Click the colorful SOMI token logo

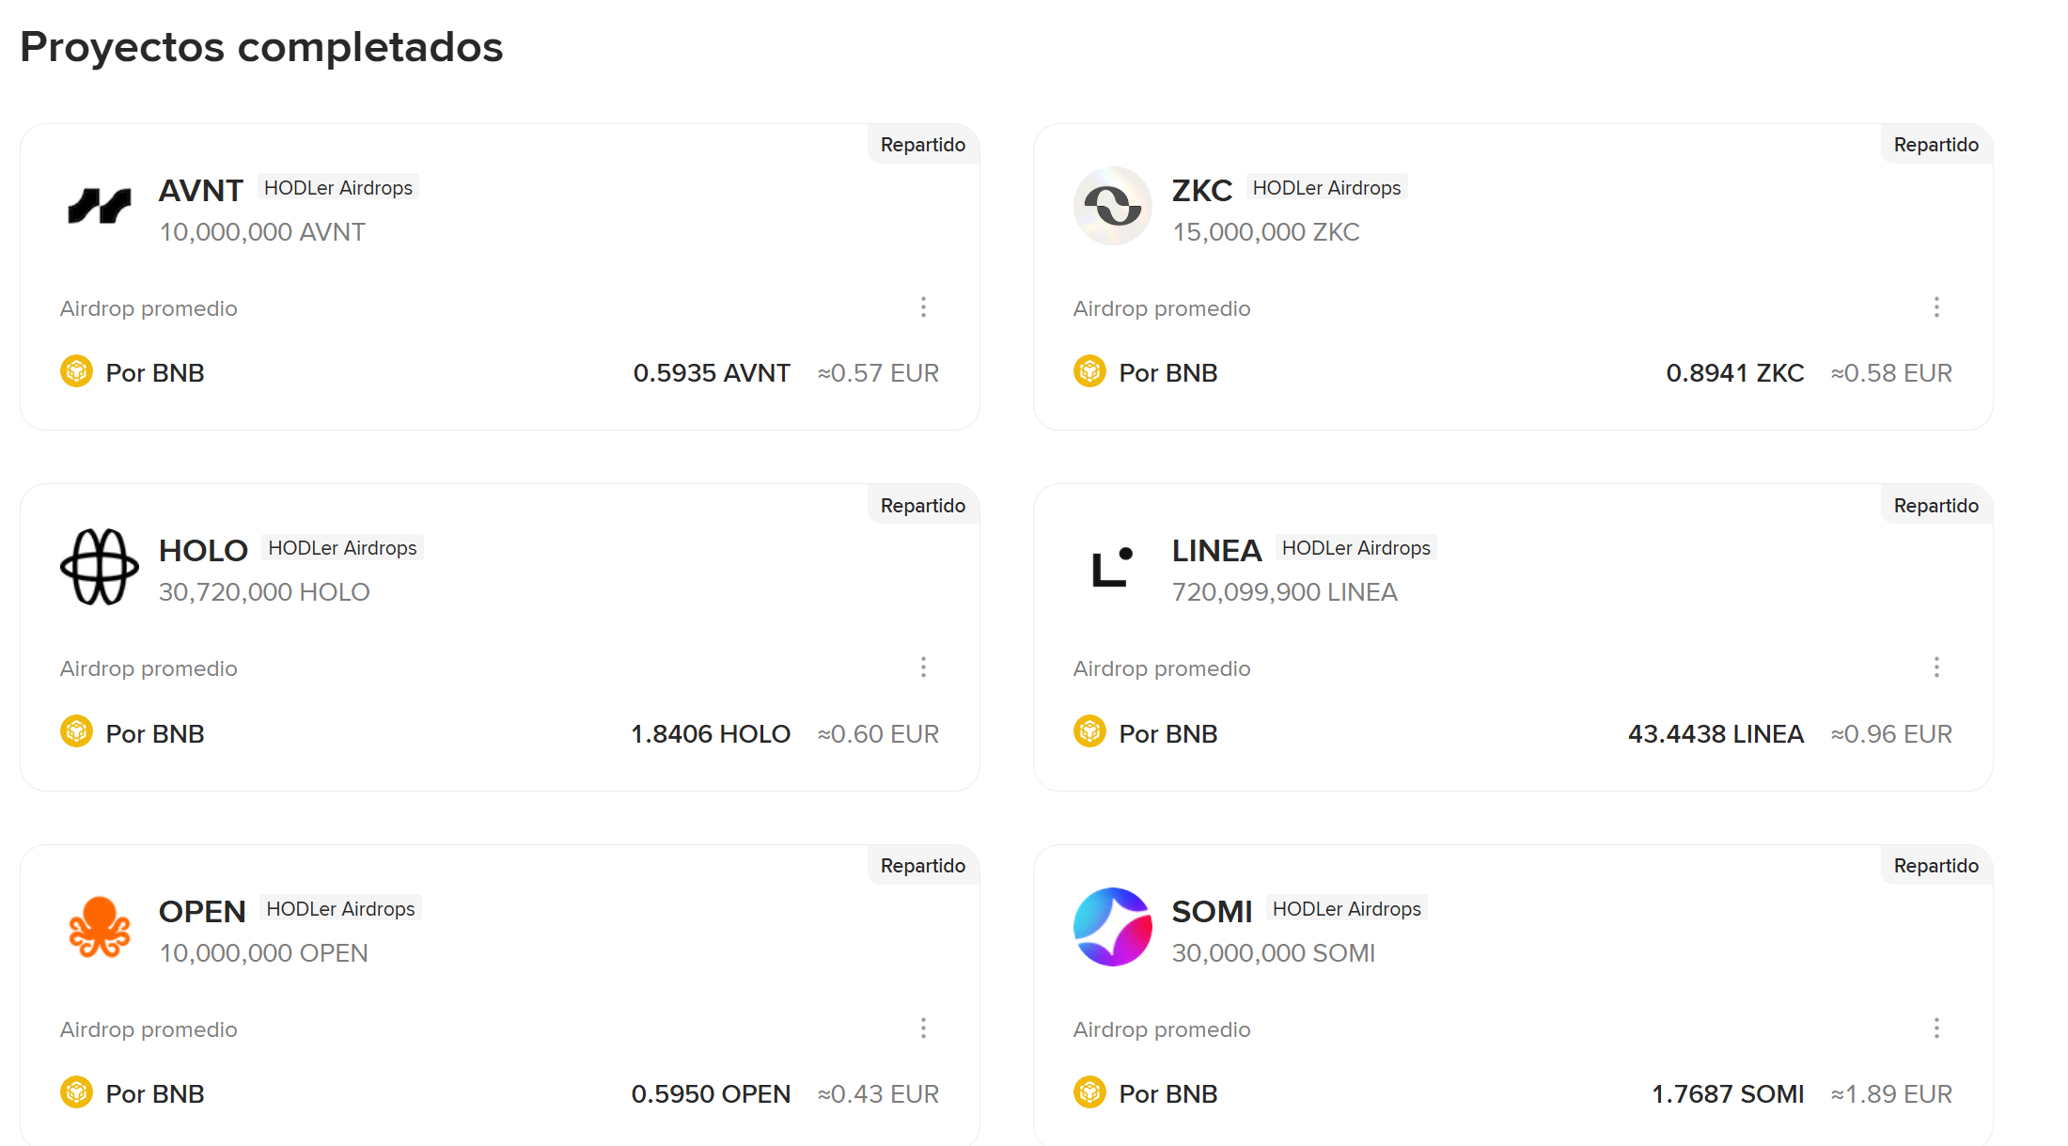click(1113, 927)
